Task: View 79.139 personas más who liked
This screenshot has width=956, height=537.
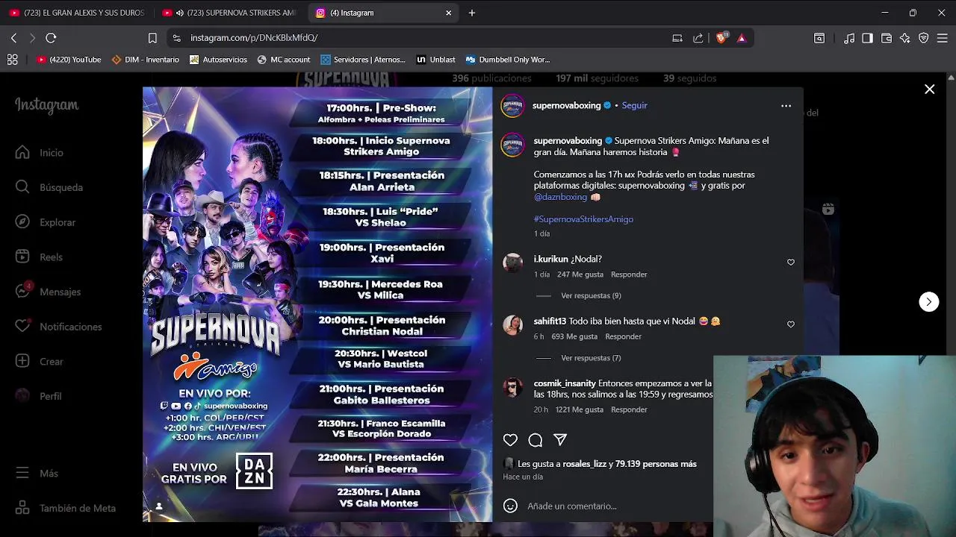Action: (x=656, y=464)
